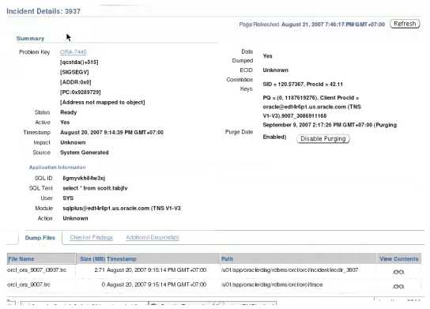Click the Status value Ready
Screen dimensions: 430x309
pyautogui.click(x=69, y=112)
